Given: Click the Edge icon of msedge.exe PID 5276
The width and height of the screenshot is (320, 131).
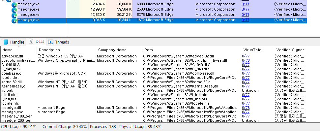Looking at the screenshot, I should click(x=14, y=15).
